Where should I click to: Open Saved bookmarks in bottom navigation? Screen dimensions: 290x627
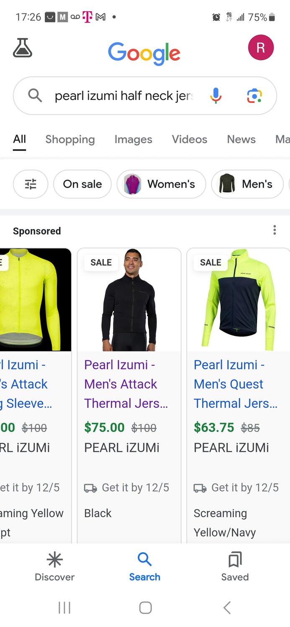(x=235, y=567)
